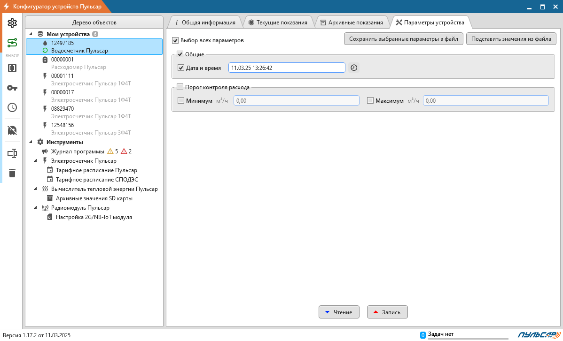563x341 pixels.
Task: Collapse the Вычислитель тепловой энергии Пульсар node
Action: (35, 189)
